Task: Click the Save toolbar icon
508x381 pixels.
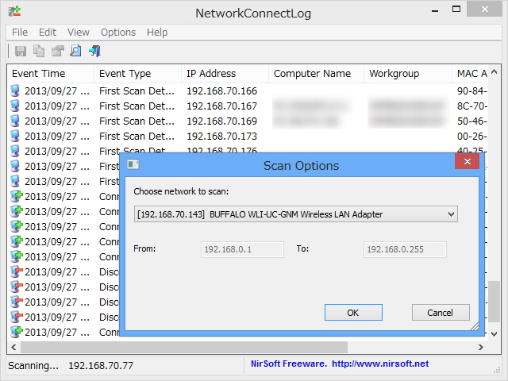Action: 21,52
